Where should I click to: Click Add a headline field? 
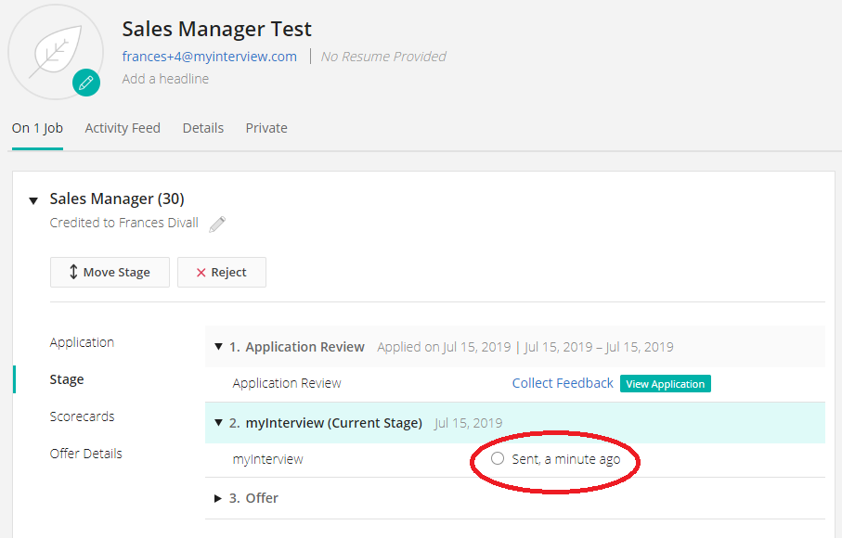point(165,79)
